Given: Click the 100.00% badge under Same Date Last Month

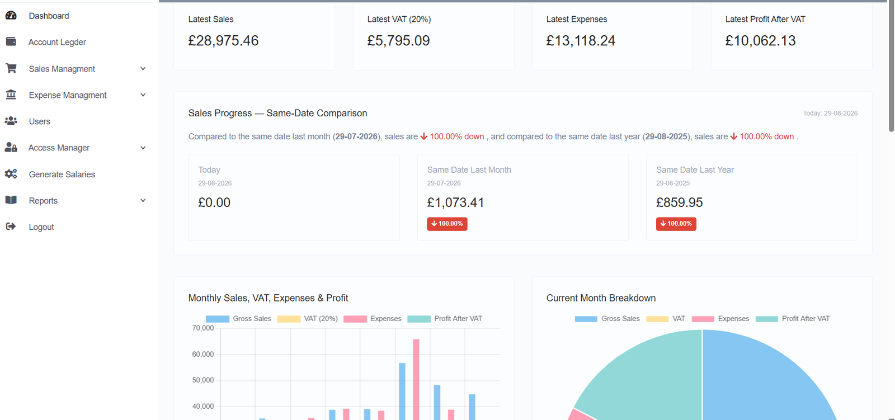Looking at the screenshot, I should click(447, 224).
